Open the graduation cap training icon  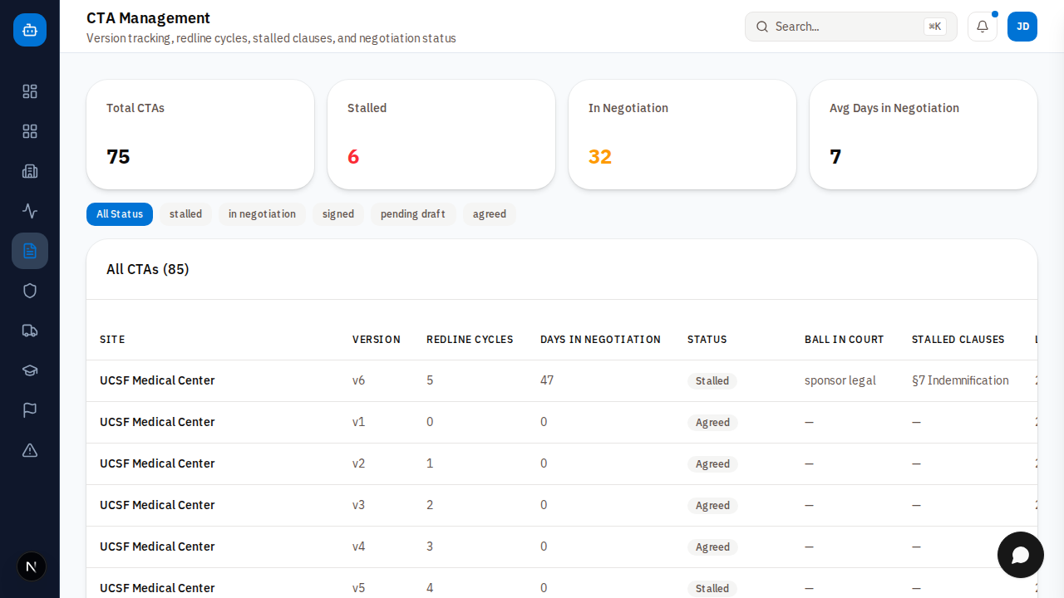click(30, 370)
